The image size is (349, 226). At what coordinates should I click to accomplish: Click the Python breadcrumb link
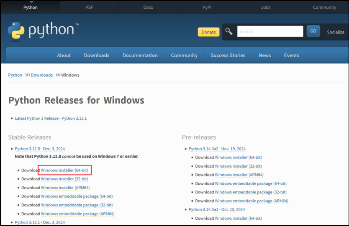15,75
